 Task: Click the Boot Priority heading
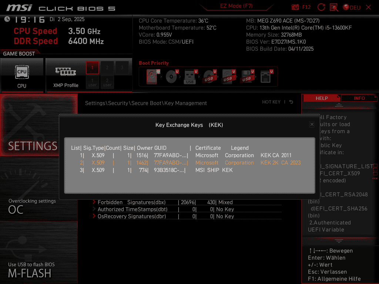[154, 63]
